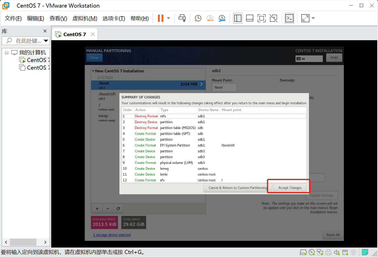378x257 pixels.
Task: Take a snapshot with the clock icon
Action: point(198,18)
